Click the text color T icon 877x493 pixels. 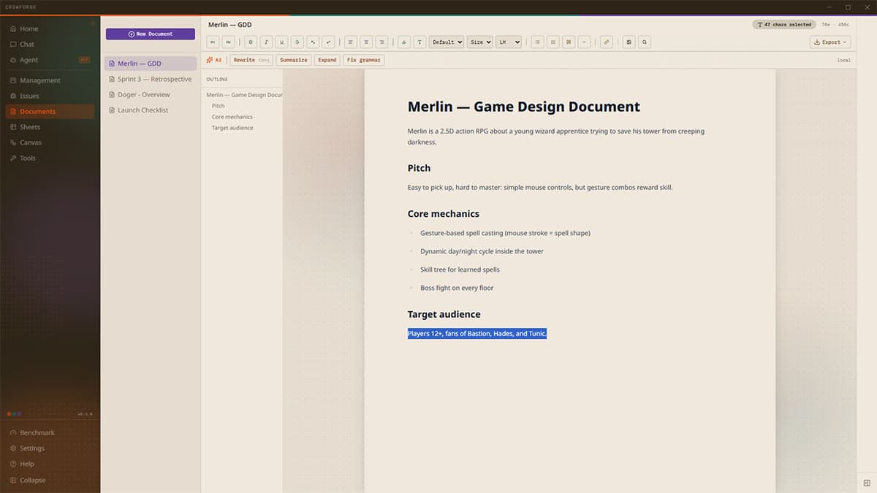tap(420, 42)
